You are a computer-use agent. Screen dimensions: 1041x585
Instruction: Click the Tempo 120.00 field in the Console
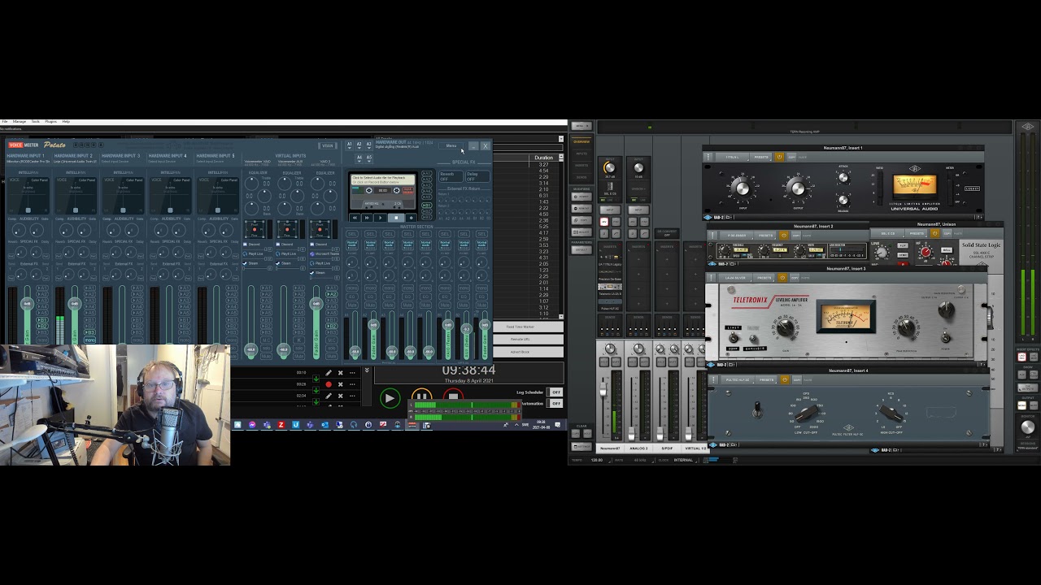(597, 460)
